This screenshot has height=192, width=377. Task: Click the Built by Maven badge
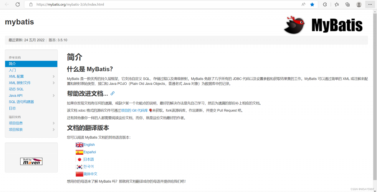pyautogui.click(x=31, y=161)
